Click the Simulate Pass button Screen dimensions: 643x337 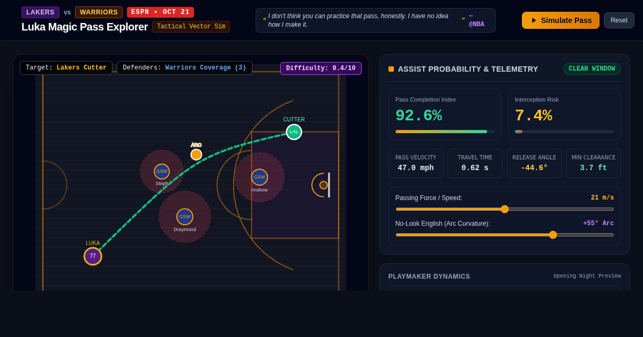(x=560, y=20)
